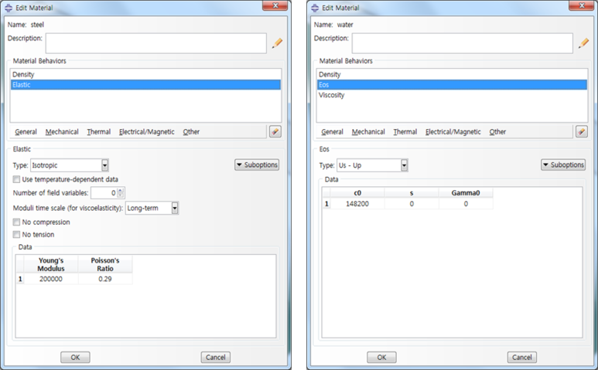Click the c0 column header
Viewport: 598px width, 370px height.
[x=357, y=193]
